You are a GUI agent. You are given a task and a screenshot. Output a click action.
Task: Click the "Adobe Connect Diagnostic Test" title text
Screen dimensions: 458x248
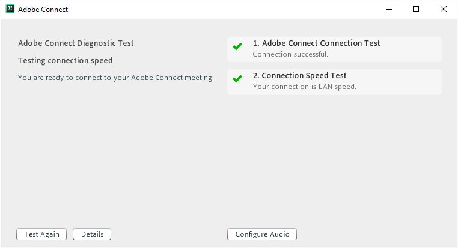[x=76, y=43]
